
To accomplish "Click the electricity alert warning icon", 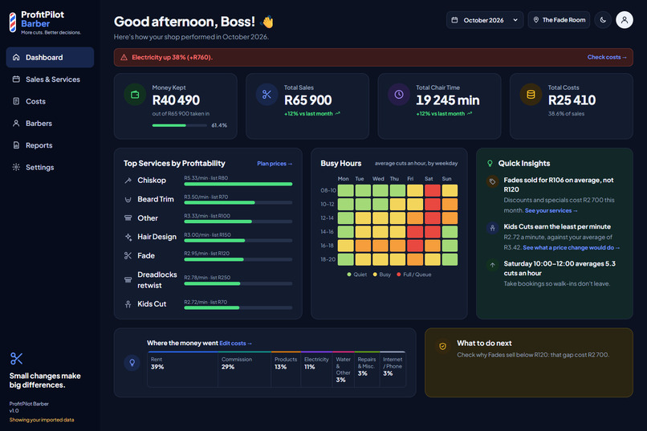I will tap(124, 57).
